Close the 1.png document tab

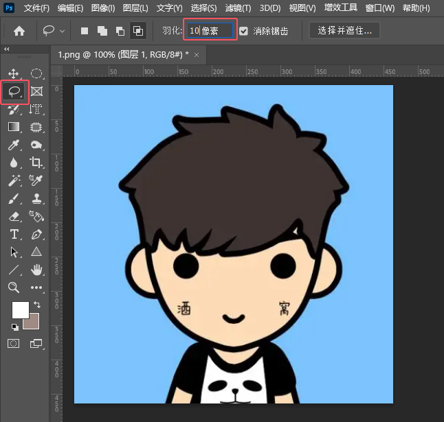[x=197, y=55]
